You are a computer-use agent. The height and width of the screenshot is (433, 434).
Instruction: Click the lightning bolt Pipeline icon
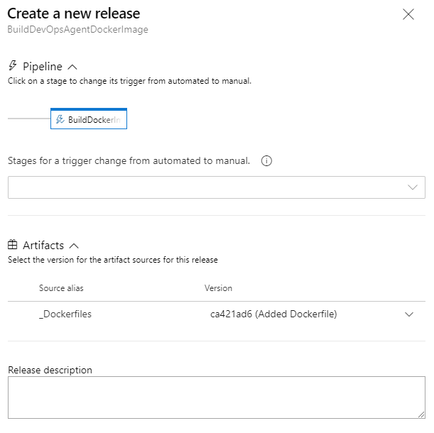(x=12, y=66)
